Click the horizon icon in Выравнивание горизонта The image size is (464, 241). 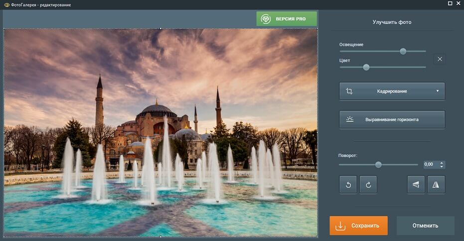350,119
